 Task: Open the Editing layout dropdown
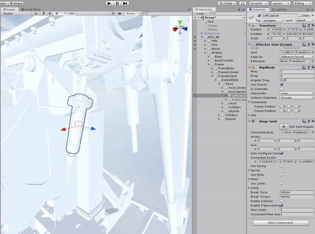(302, 4)
